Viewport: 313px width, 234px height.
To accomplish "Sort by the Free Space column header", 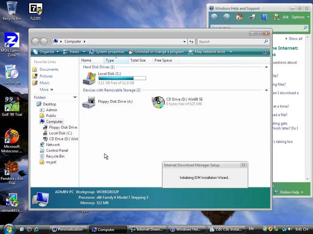I will pos(165,60).
